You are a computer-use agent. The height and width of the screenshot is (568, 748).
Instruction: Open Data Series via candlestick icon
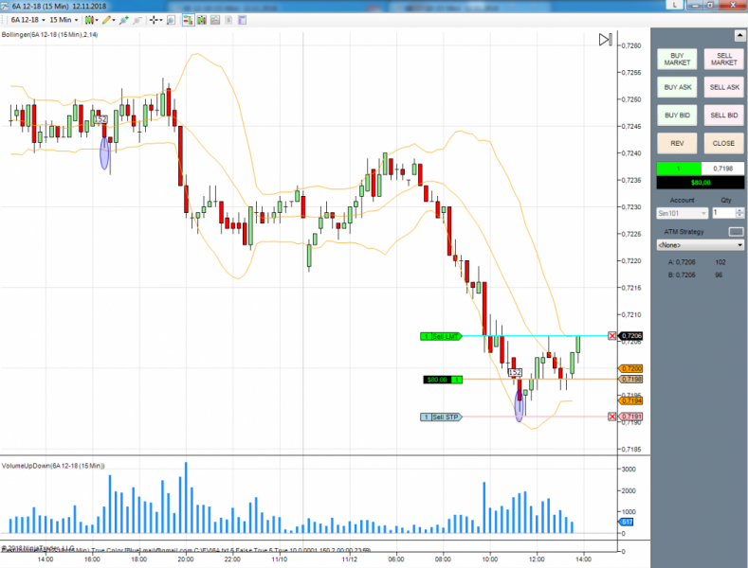(202, 20)
